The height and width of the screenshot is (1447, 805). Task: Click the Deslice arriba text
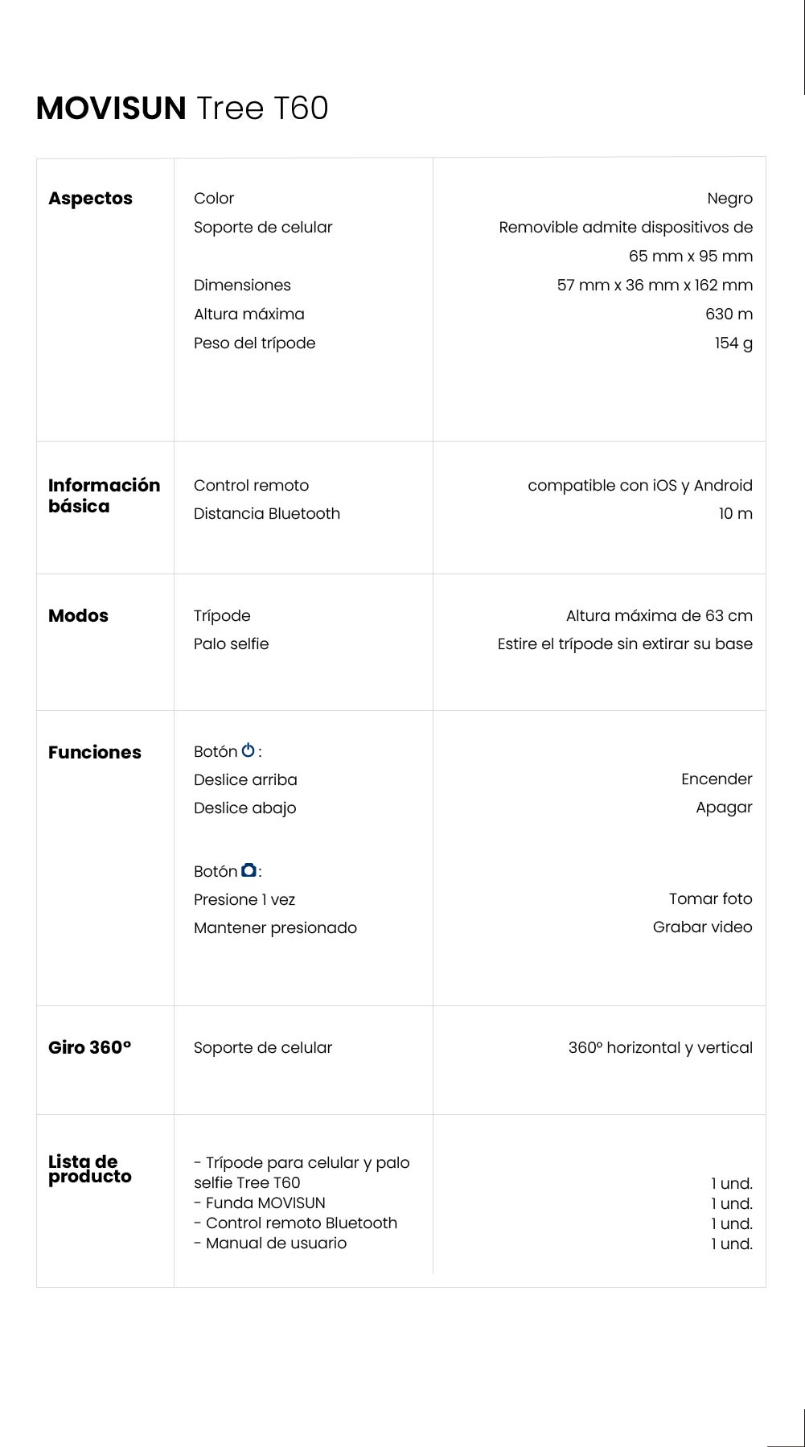(x=245, y=780)
